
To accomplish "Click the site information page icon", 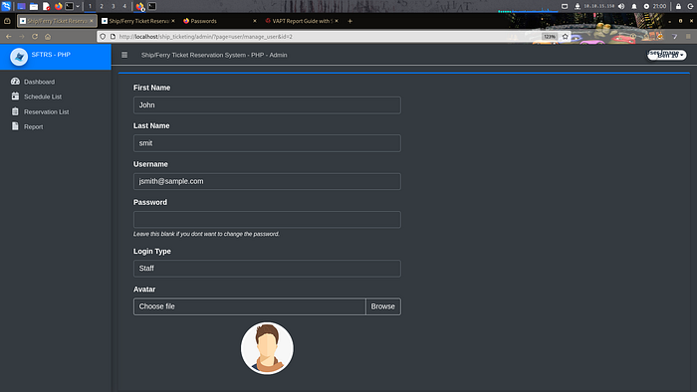I will click(x=113, y=37).
